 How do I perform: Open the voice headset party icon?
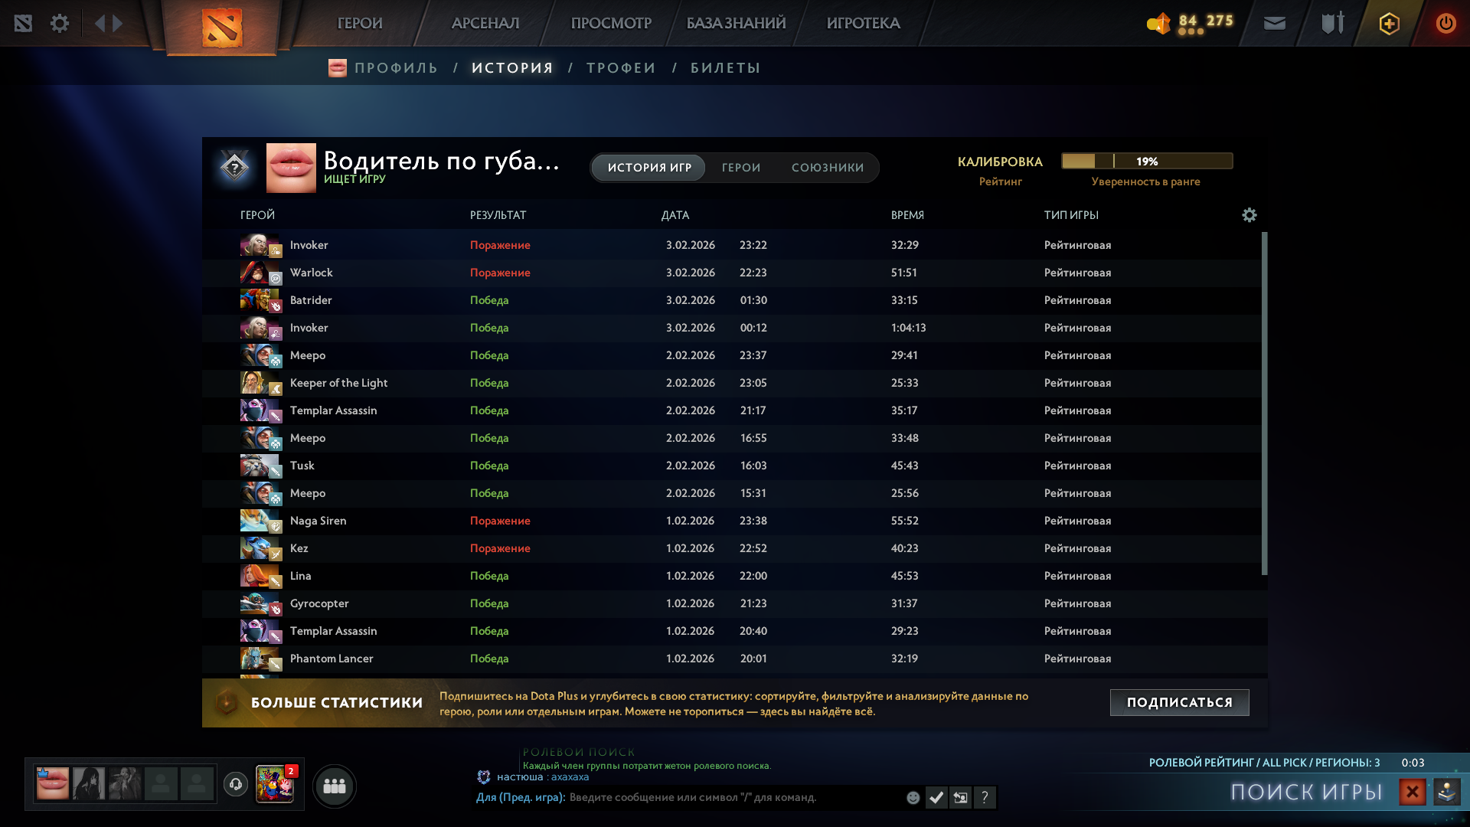[236, 784]
